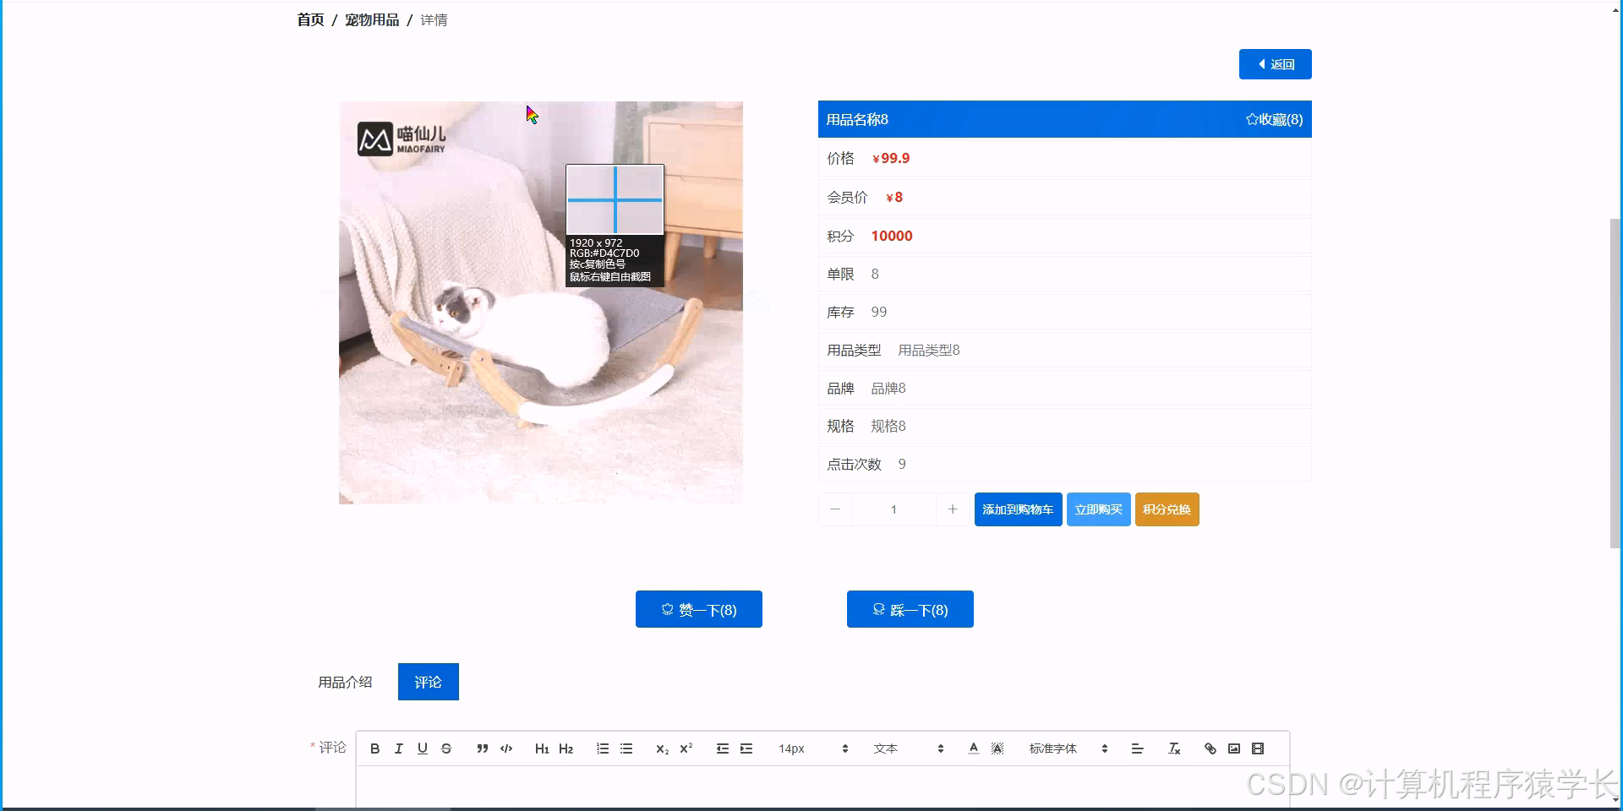Image resolution: width=1623 pixels, height=811 pixels.
Task: Toggle the 收藏(8) favorite star
Action: 1273,119
